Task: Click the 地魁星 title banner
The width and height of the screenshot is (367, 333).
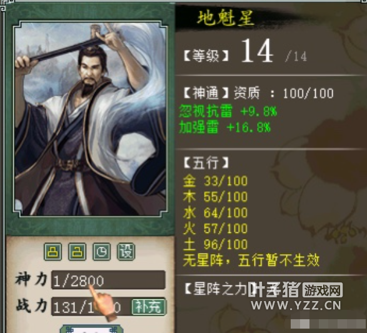Action: 226,18
